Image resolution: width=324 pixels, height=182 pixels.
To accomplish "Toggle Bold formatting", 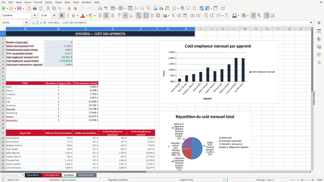I will click(62, 16).
